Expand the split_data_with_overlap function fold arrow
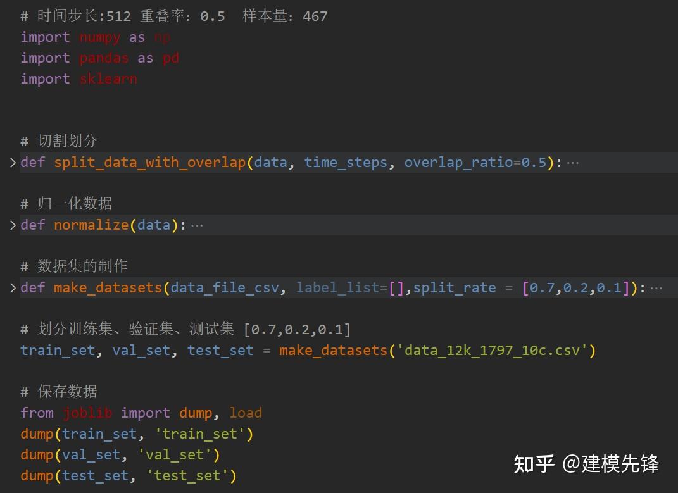 [13, 163]
